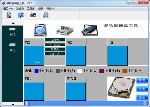Click the application icon in title bar
The image size is (150, 107).
pos(3,3)
